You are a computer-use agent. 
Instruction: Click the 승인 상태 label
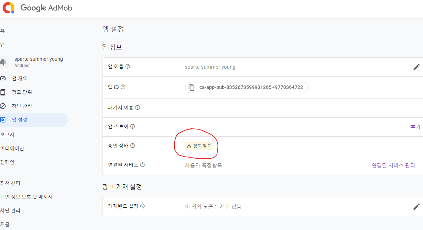point(118,146)
